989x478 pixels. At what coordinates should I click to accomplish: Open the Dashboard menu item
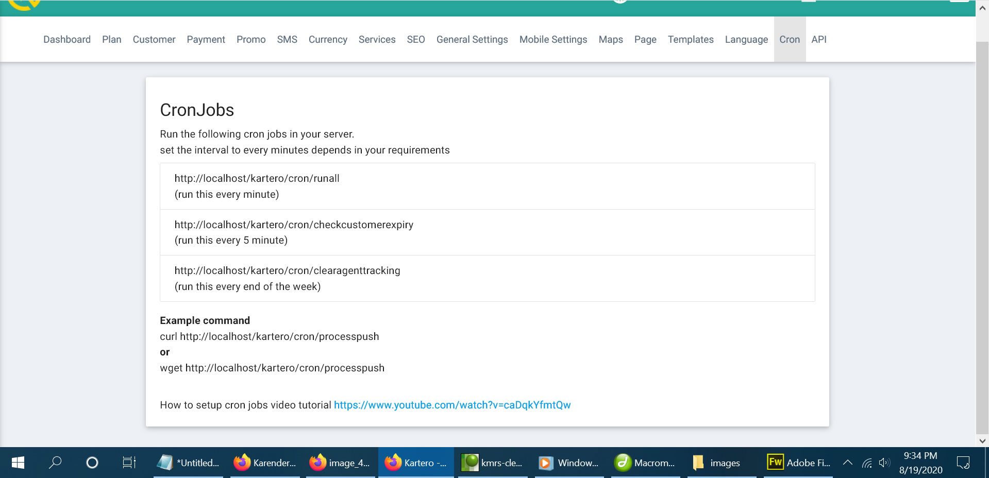[67, 40]
